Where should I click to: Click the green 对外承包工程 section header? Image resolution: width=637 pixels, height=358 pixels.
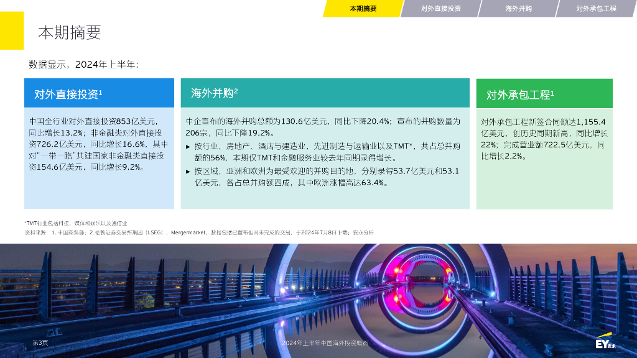coord(544,94)
